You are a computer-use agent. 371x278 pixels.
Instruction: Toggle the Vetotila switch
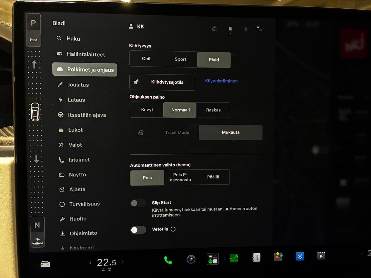coord(138,230)
